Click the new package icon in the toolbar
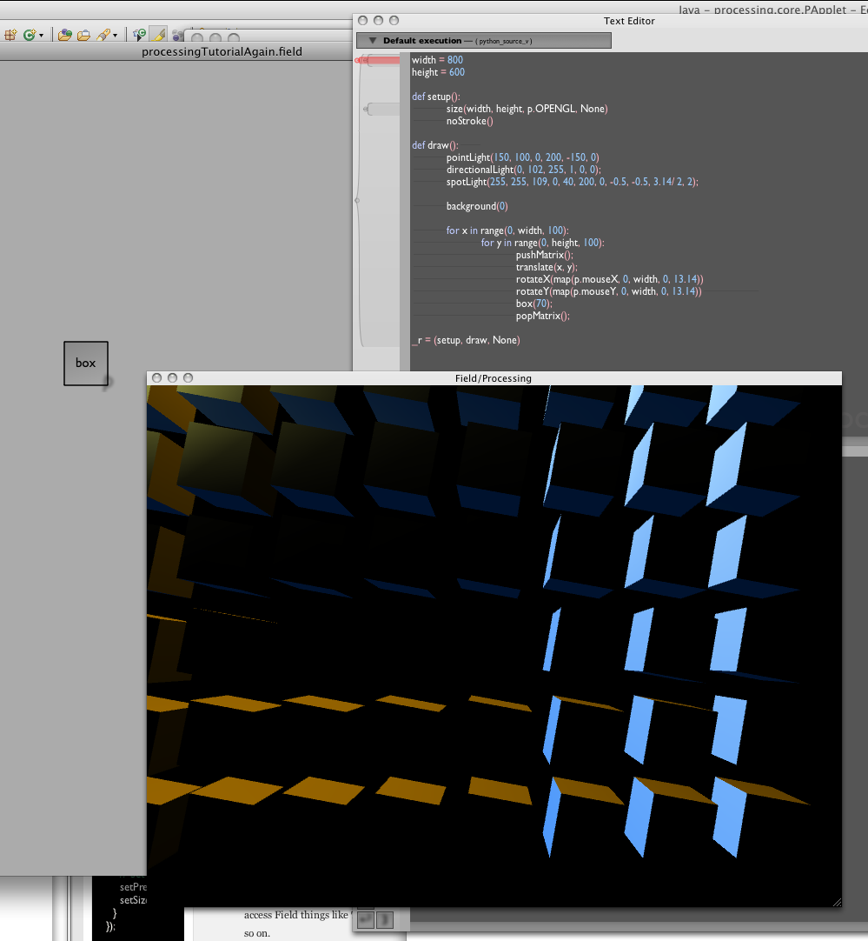The width and height of the screenshot is (868, 941). (10, 35)
